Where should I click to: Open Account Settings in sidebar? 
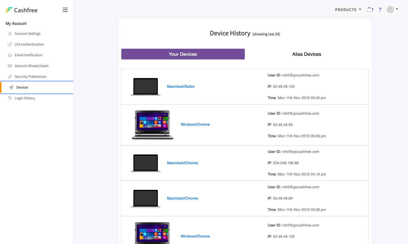28,34
